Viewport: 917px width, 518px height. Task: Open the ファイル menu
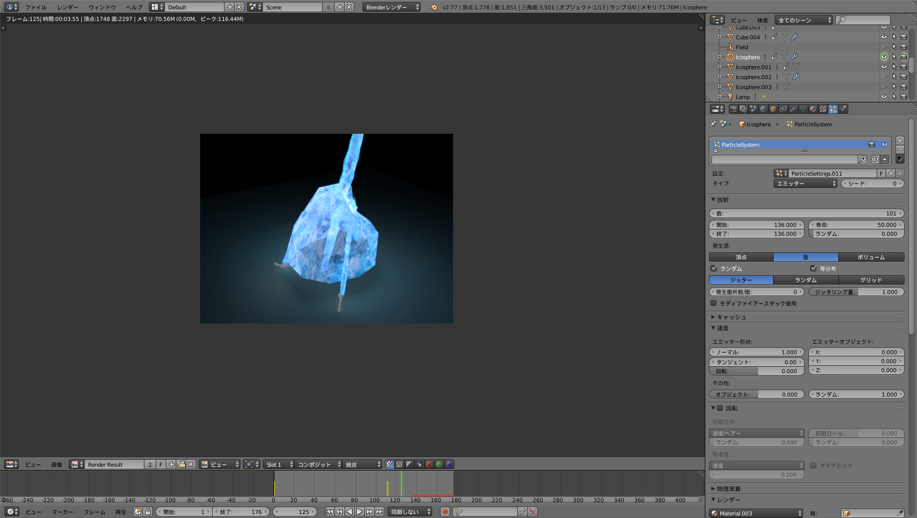click(36, 7)
